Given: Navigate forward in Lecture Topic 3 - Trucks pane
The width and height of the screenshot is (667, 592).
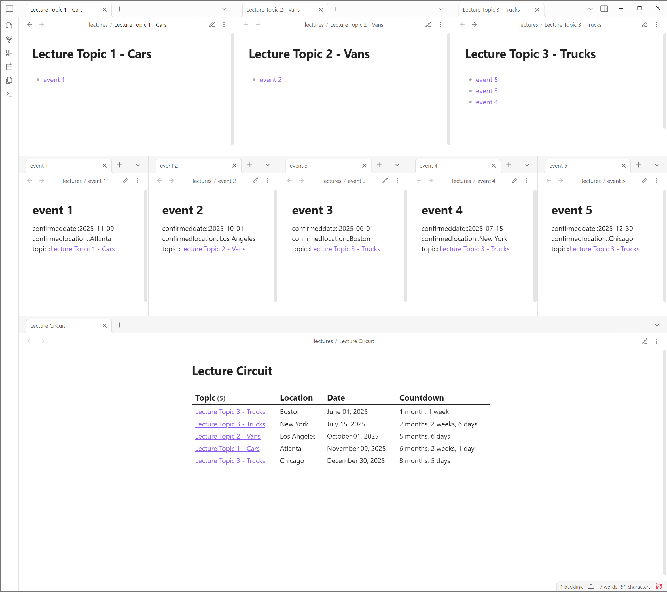Looking at the screenshot, I should (x=474, y=24).
